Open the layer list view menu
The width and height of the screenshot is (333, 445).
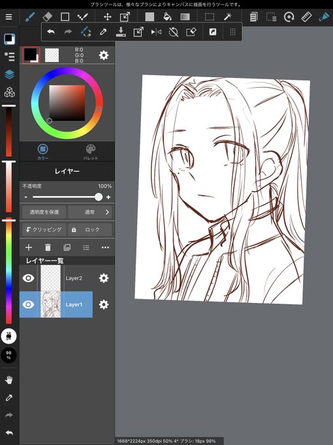(86, 247)
